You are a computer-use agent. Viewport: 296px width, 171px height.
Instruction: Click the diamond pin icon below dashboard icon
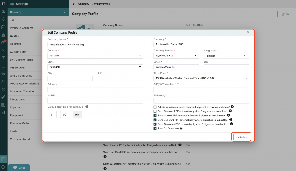3,19
